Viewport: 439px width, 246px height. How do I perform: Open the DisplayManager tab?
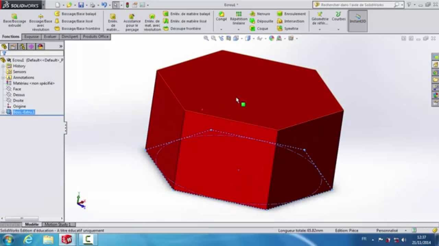40,46
